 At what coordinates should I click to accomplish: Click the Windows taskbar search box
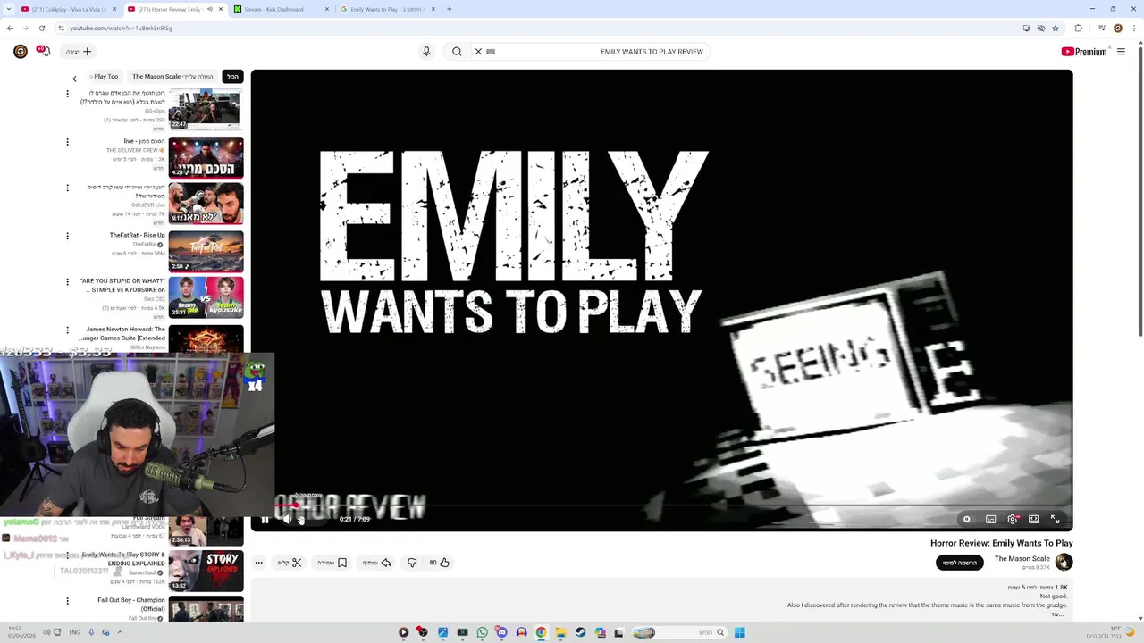(x=679, y=632)
